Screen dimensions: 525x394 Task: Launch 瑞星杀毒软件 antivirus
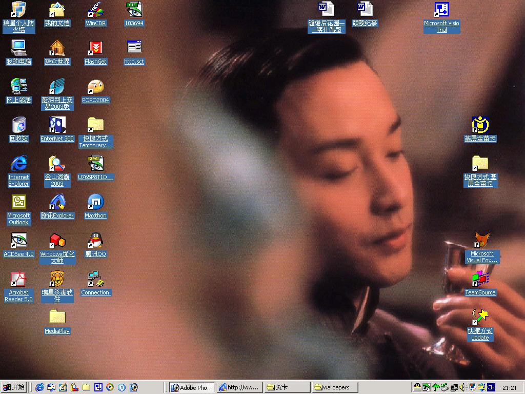tap(57, 287)
